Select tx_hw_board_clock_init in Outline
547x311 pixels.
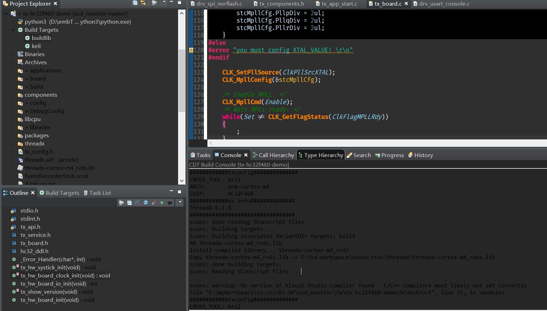coord(65,276)
